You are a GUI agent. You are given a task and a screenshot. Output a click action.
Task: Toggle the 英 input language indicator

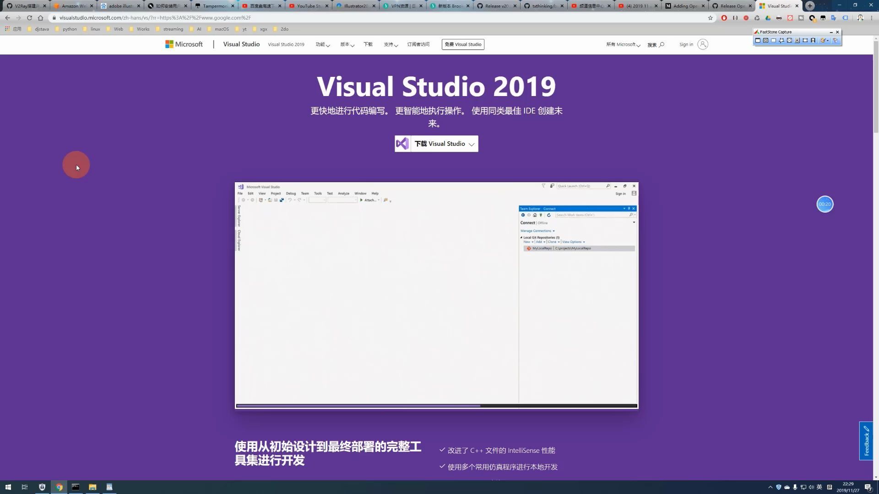coord(819,487)
